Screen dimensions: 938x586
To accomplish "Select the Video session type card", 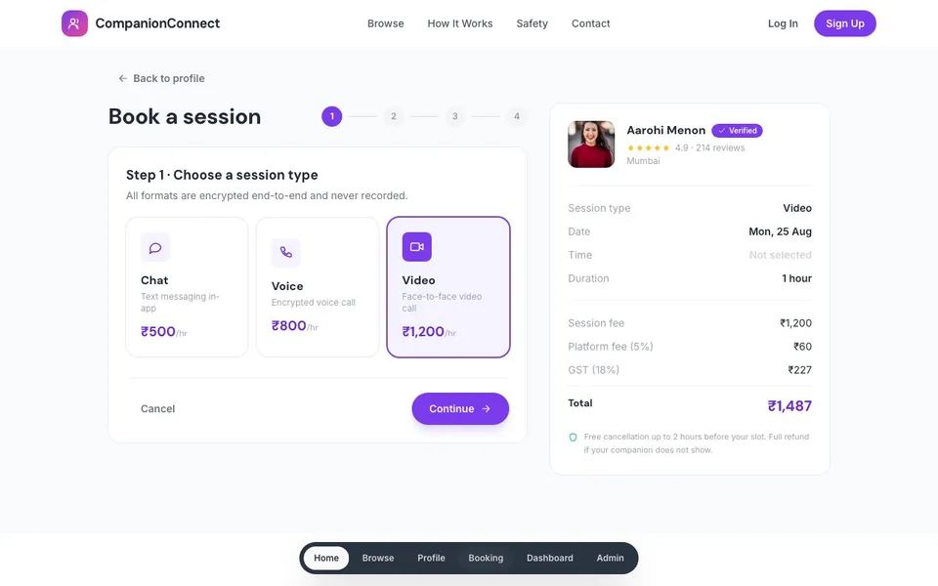I will [x=448, y=287].
